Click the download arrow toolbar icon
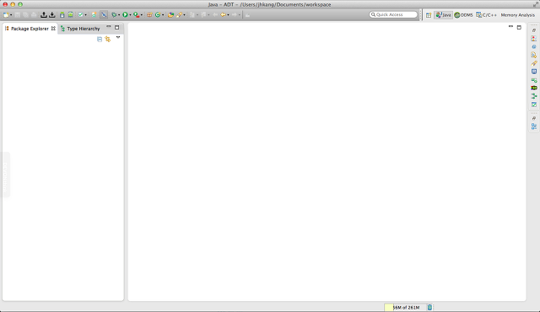The image size is (540, 312). click(52, 15)
